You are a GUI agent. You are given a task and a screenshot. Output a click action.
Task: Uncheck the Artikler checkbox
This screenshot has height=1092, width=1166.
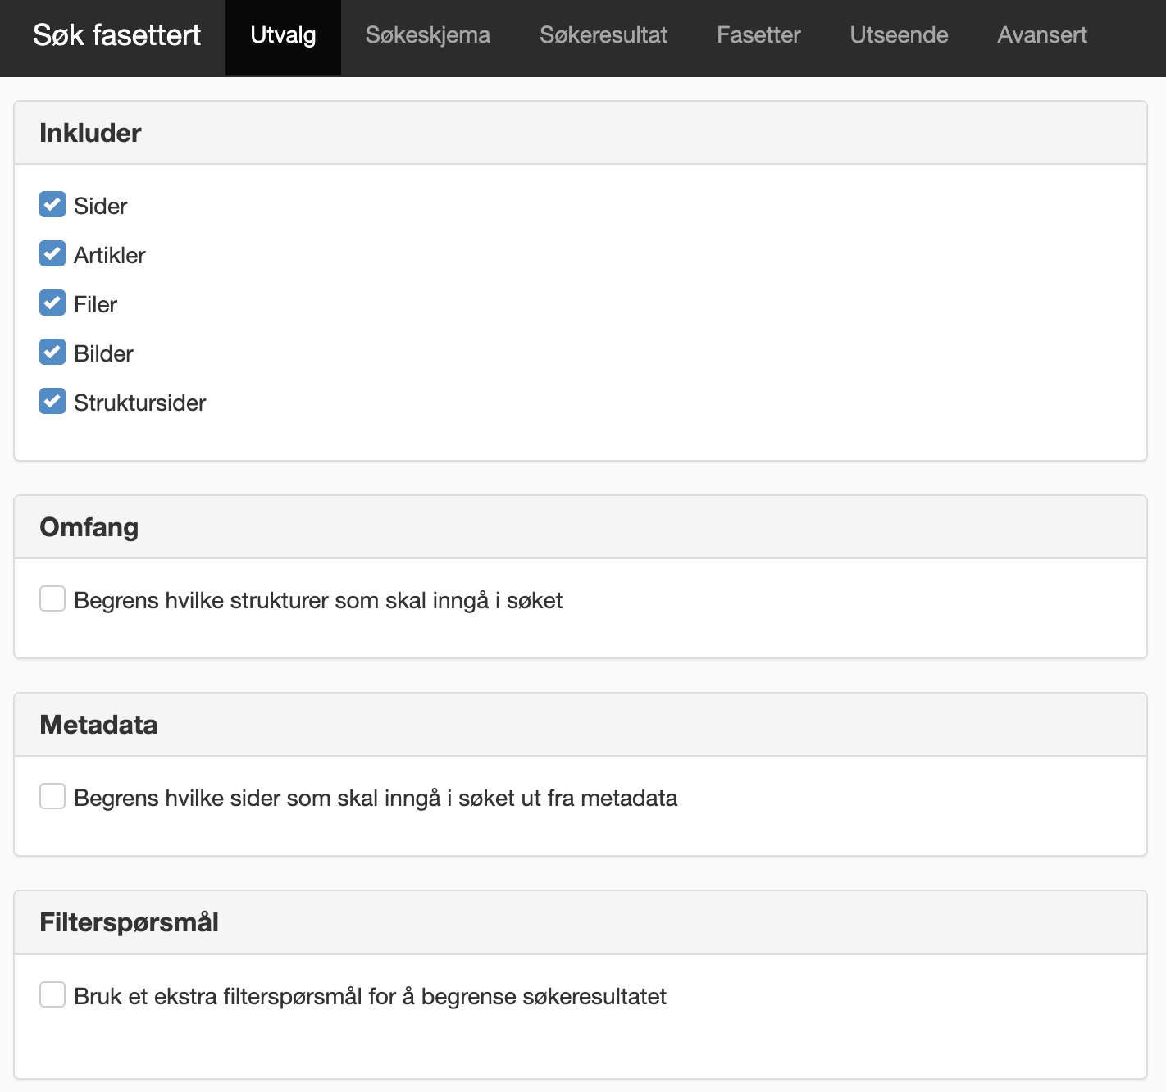52,253
